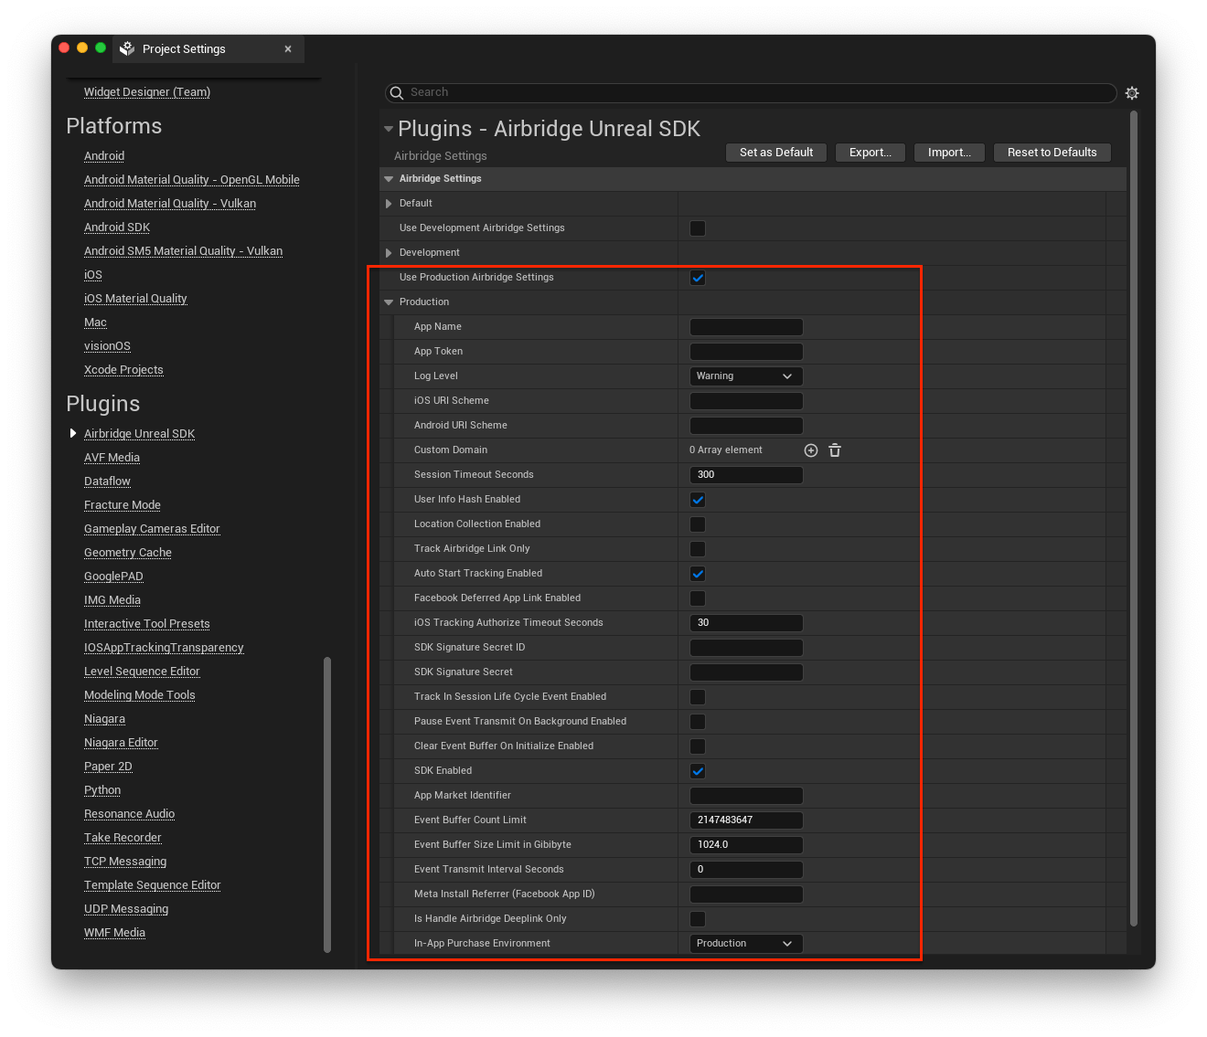This screenshot has height=1037, width=1207.
Task: Click the Project Settings tab icon
Action: [x=127, y=48]
